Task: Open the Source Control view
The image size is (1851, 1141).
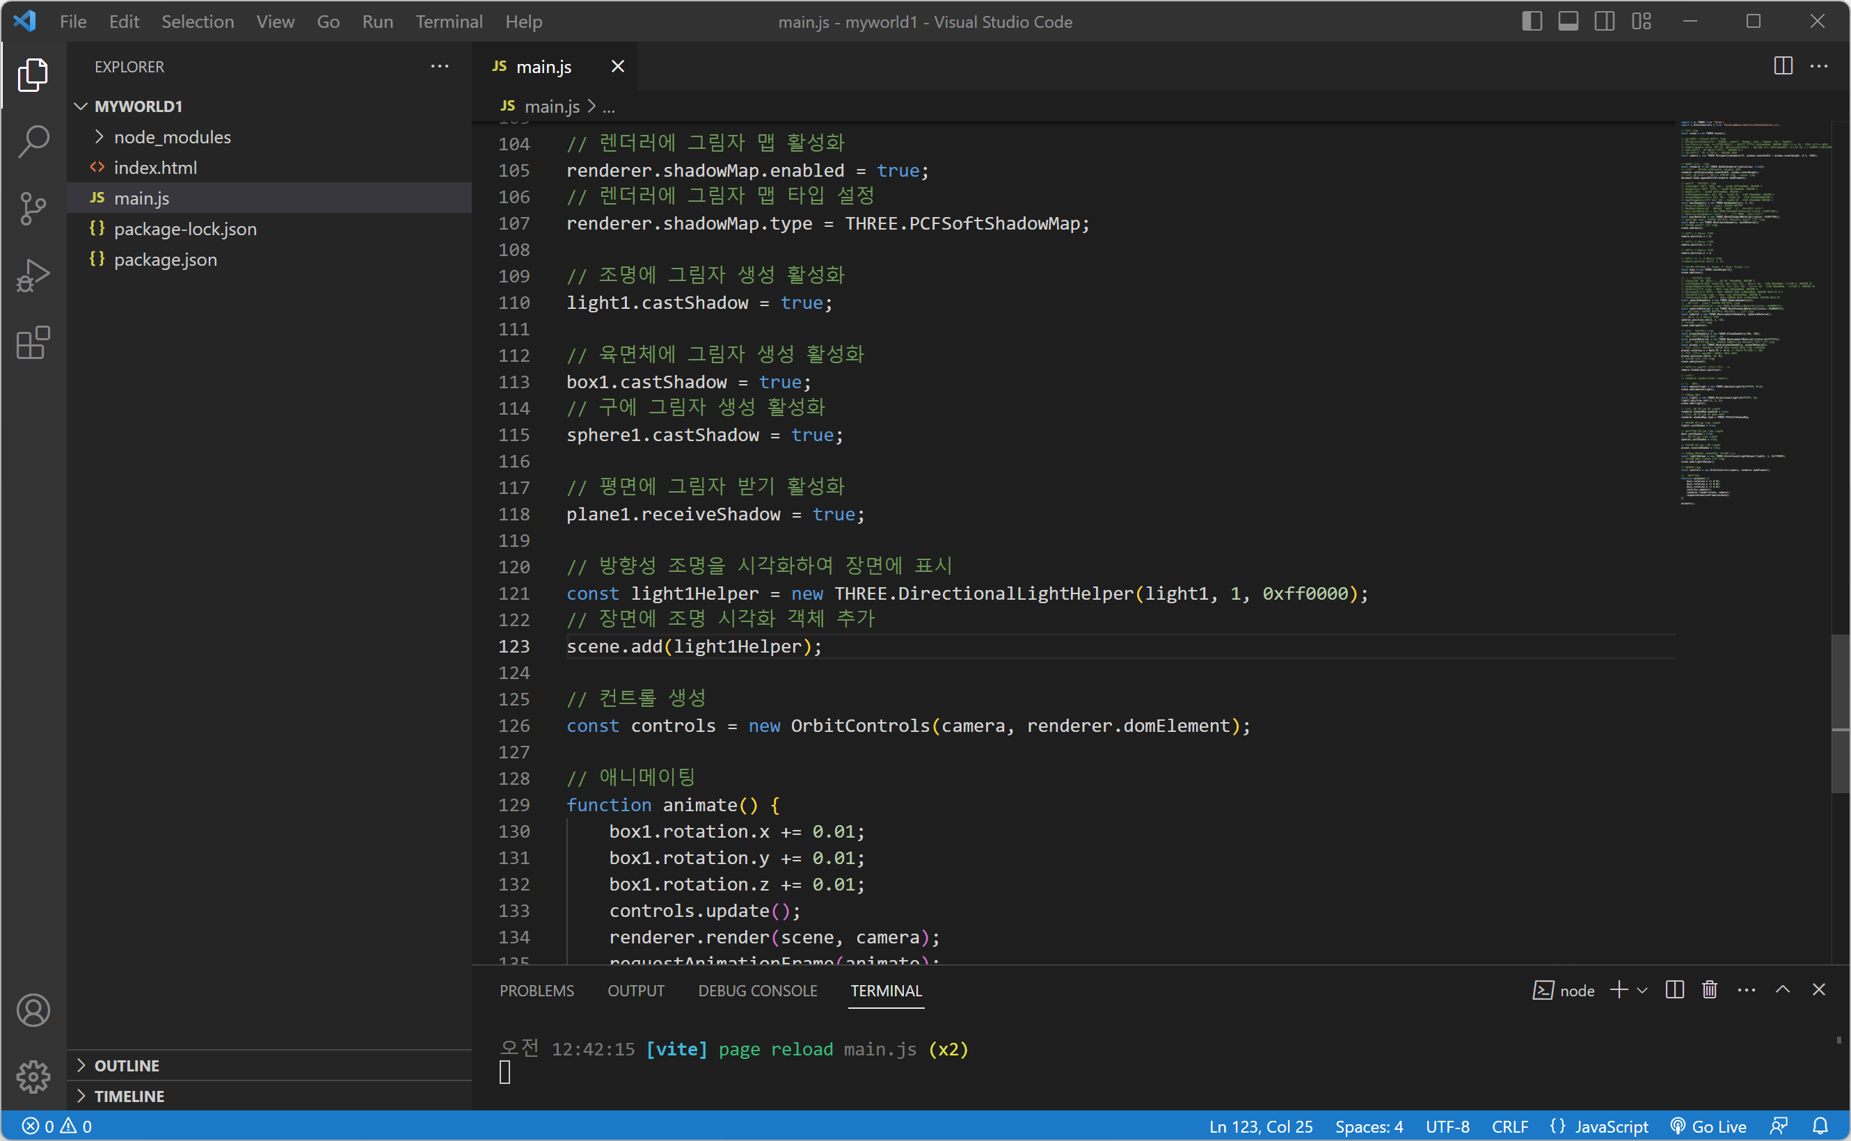Action: 33,208
